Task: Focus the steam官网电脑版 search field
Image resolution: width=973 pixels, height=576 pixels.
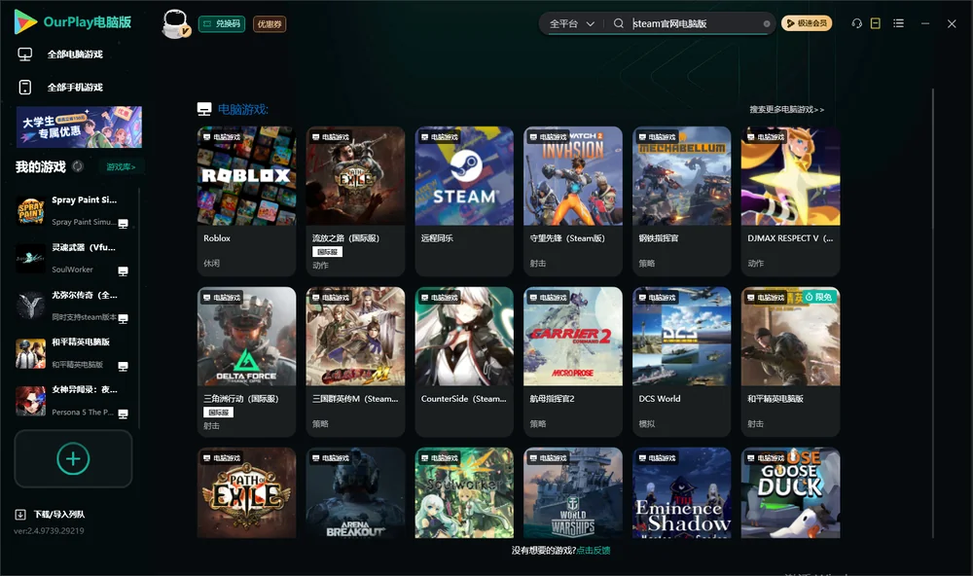Action: point(695,23)
